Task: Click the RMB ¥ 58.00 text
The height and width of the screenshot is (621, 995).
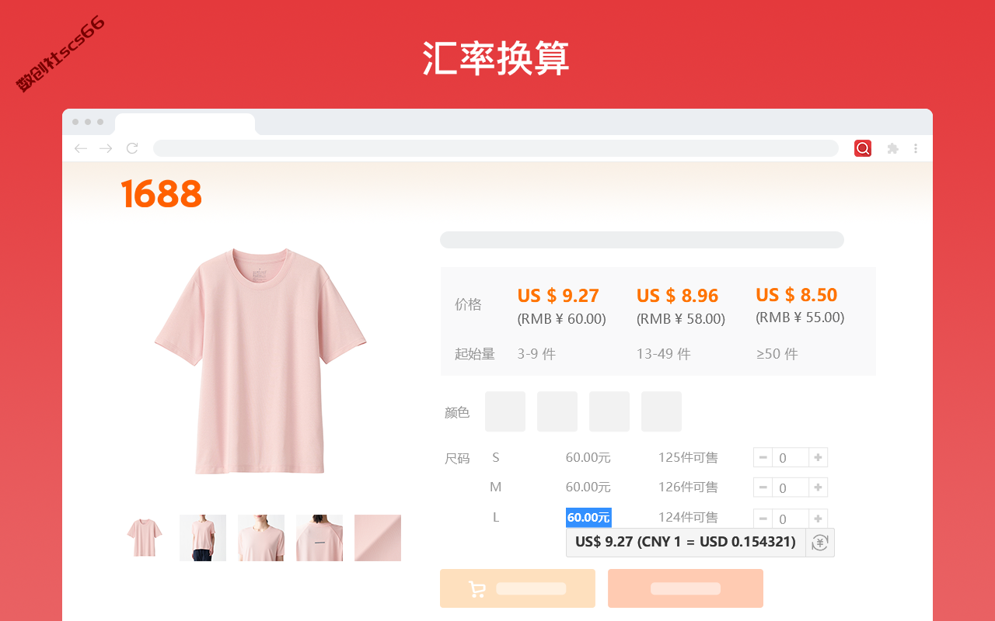Action: 681,319
